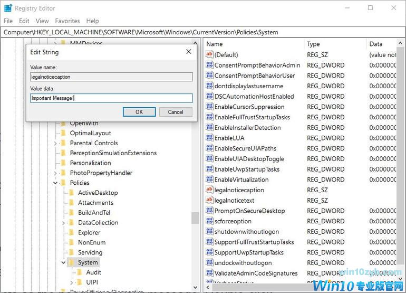
Task: Open the Favorites menu
Action: pos(67,21)
